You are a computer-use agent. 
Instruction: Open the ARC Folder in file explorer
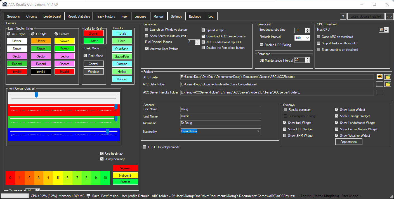[388, 77]
